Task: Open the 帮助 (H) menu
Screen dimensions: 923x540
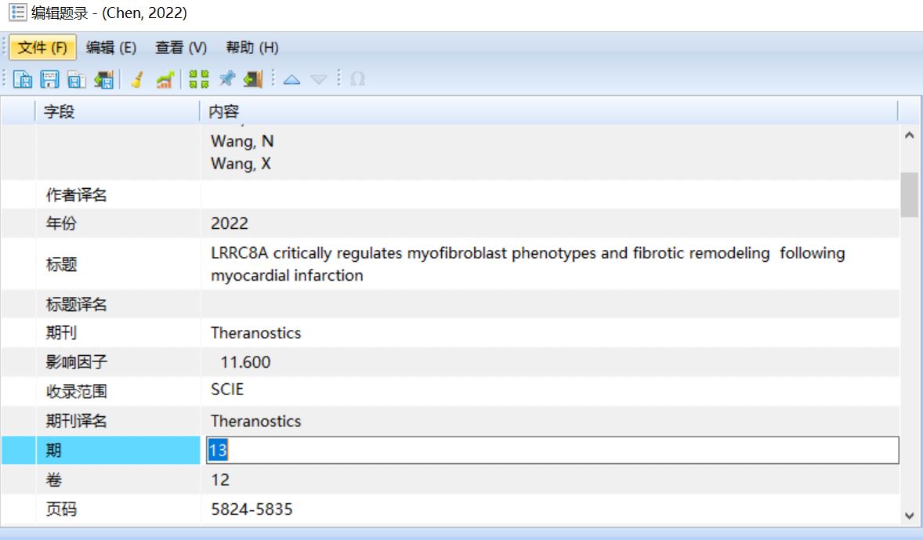Action: pyautogui.click(x=252, y=48)
